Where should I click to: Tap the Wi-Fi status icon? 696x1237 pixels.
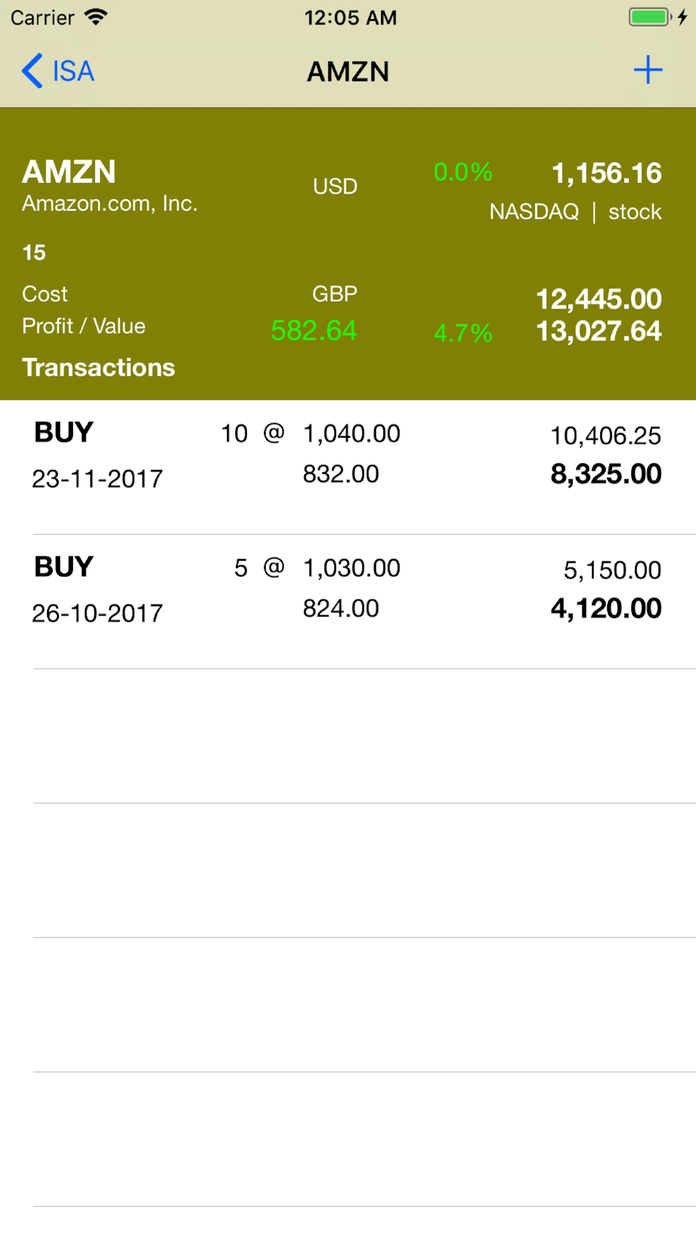(x=96, y=17)
